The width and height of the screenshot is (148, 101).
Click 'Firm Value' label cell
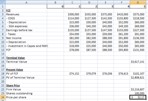point(26,89)
